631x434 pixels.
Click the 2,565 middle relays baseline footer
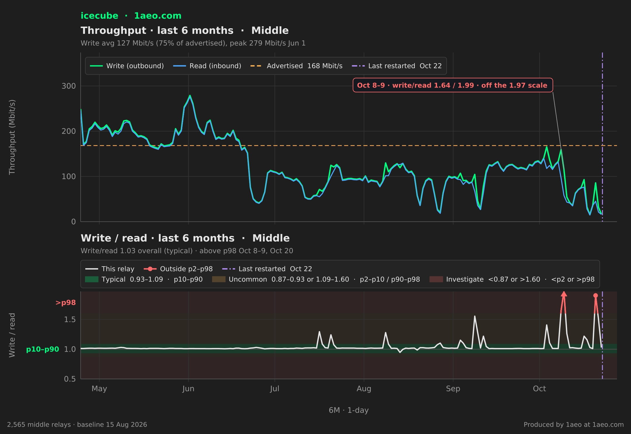tap(77, 425)
